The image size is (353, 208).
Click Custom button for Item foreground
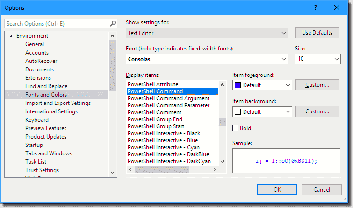[x=317, y=85]
